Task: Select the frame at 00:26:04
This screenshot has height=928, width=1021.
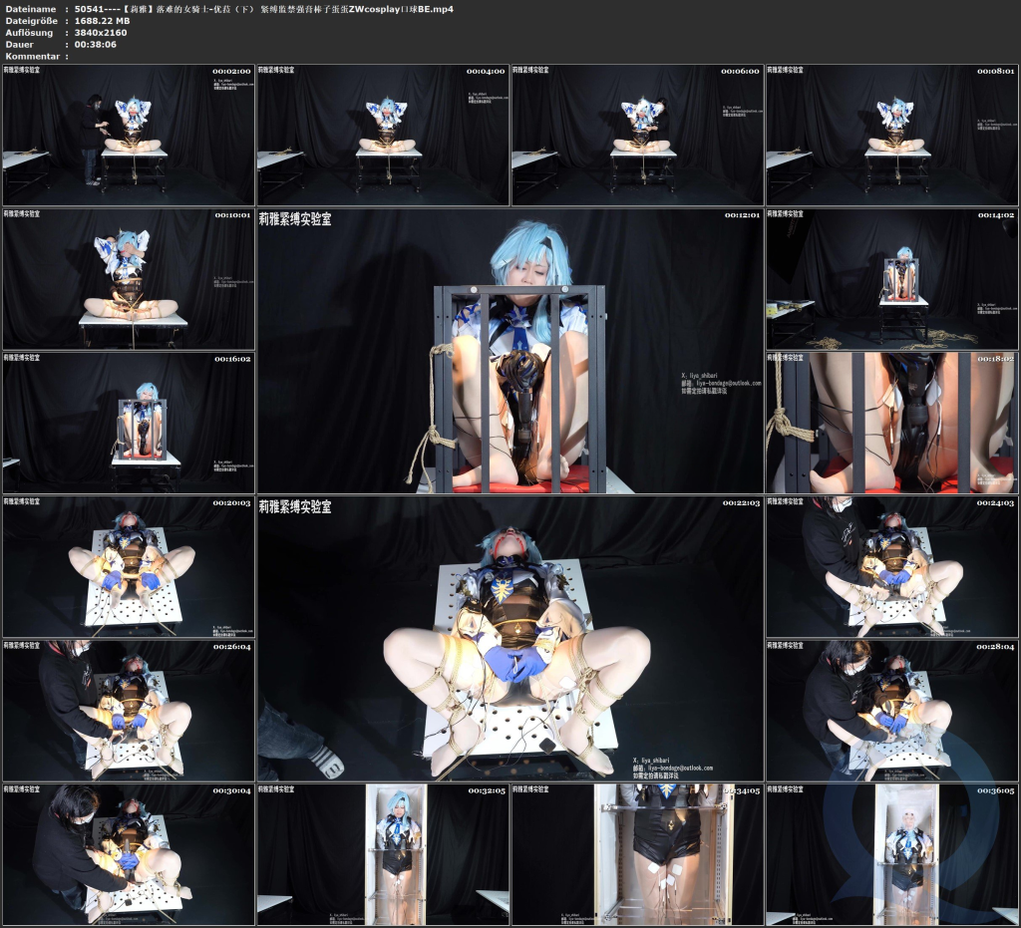Action: tap(129, 711)
